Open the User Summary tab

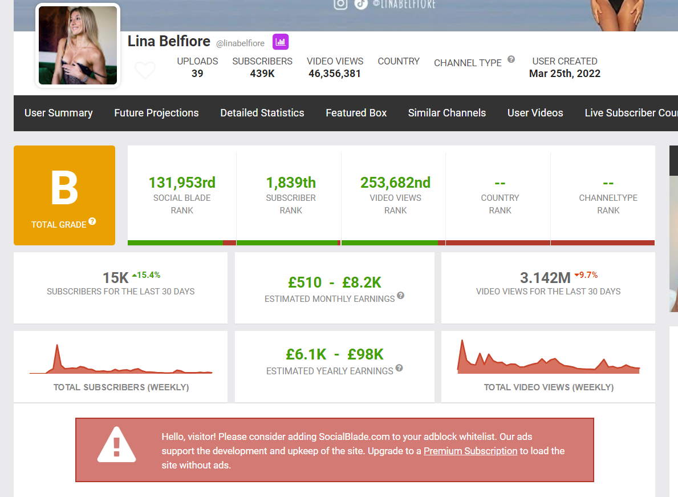point(58,113)
